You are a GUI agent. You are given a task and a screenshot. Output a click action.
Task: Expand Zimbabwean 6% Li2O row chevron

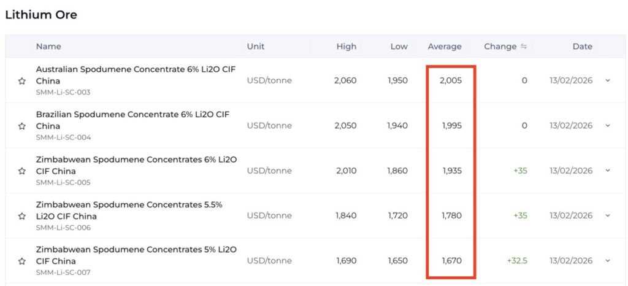coord(608,171)
